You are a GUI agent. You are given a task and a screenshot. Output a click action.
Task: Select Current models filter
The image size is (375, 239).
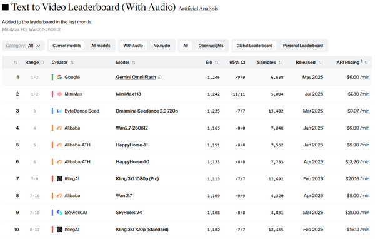click(67, 46)
